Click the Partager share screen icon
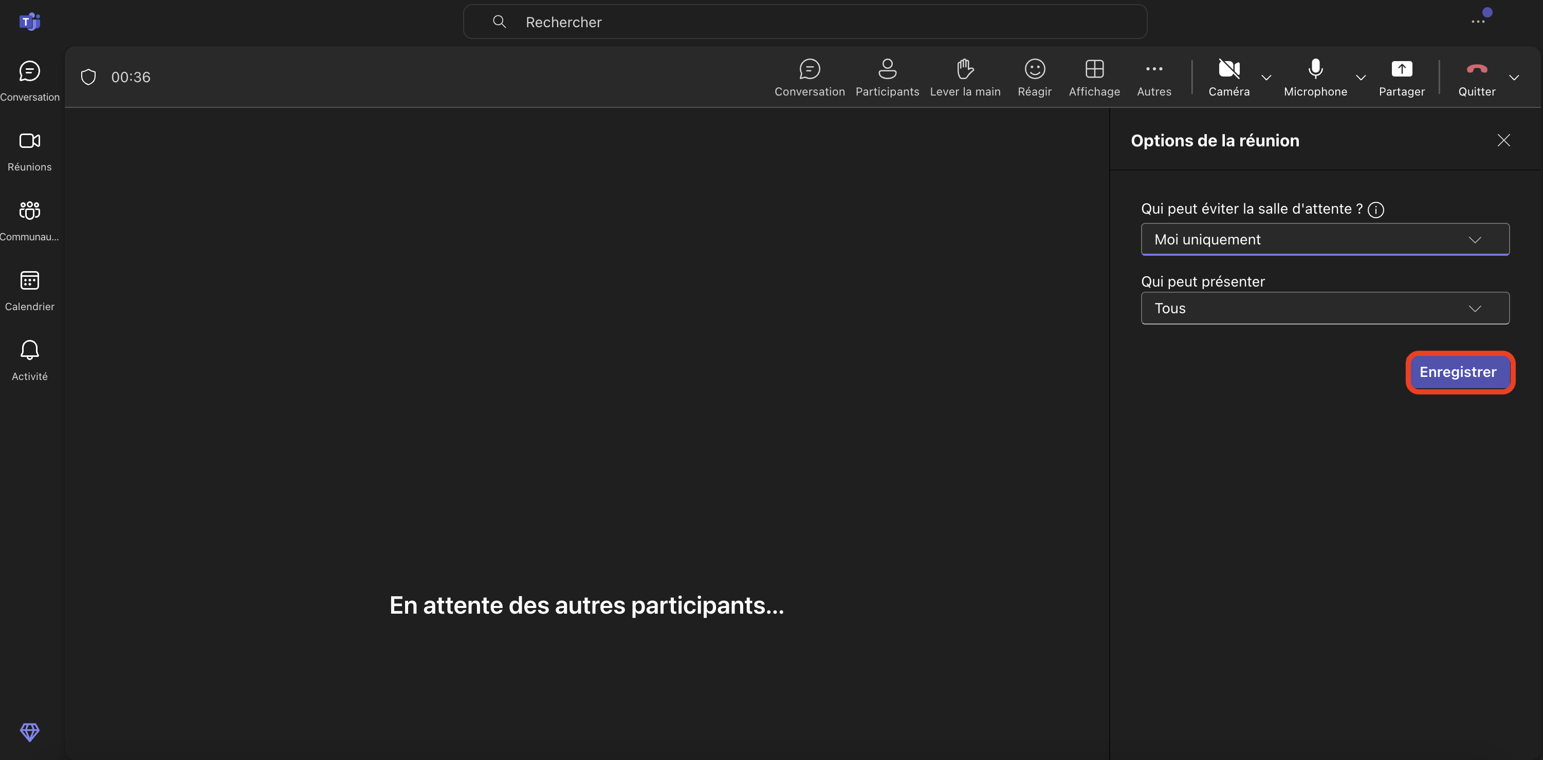This screenshot has height=760, width=1543. click(x=1402, y=77)
